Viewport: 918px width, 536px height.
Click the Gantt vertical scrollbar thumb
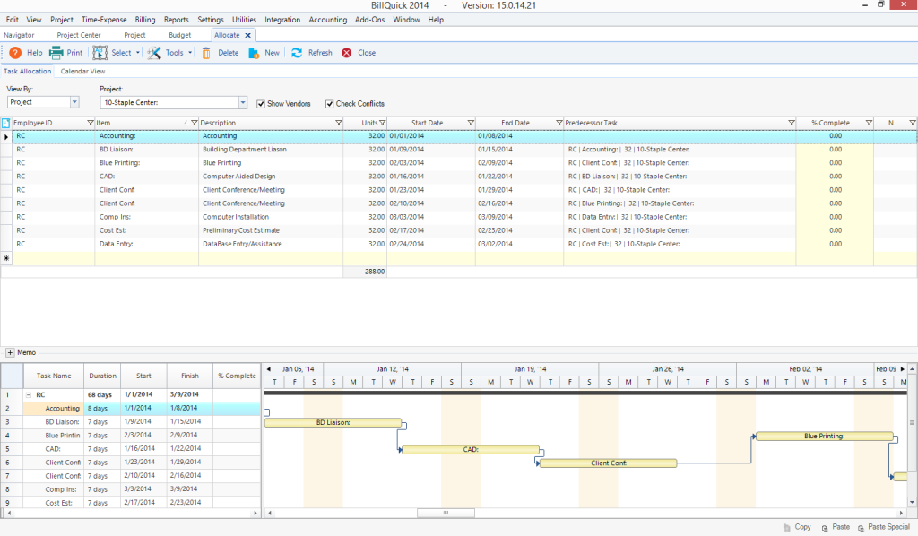[912, 422]
